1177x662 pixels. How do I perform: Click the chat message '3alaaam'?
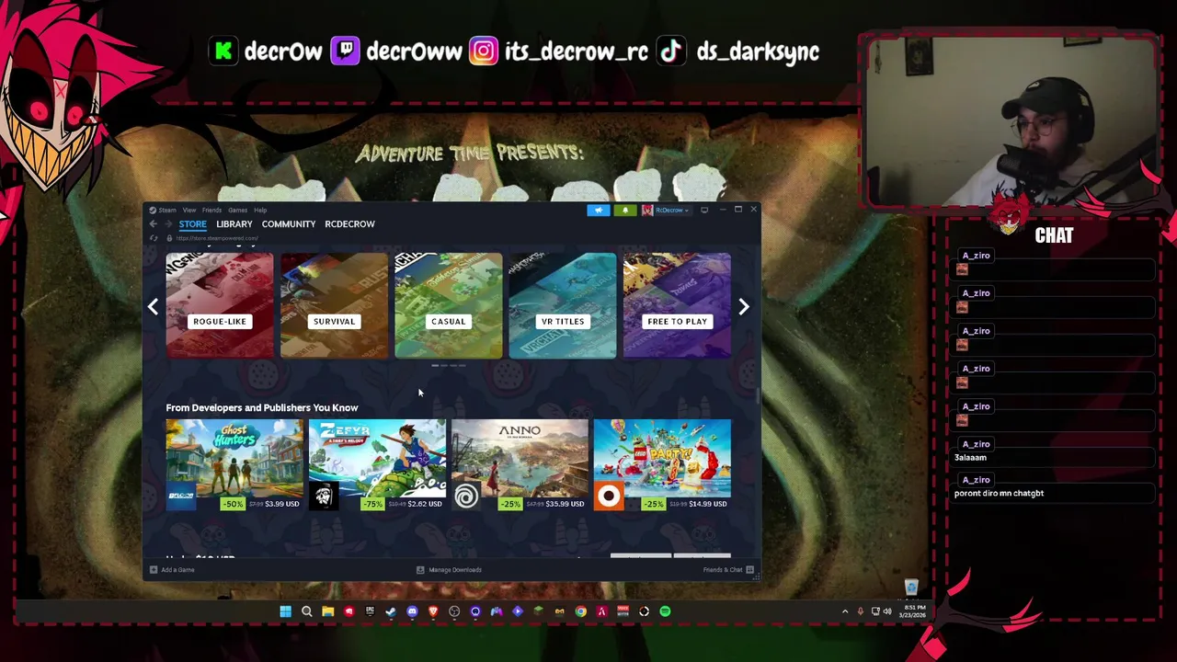pyautogui.click(x=970, y=458)
